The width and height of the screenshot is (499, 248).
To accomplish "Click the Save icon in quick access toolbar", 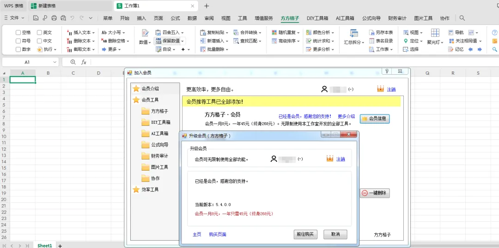I will [x=36, y=18].
